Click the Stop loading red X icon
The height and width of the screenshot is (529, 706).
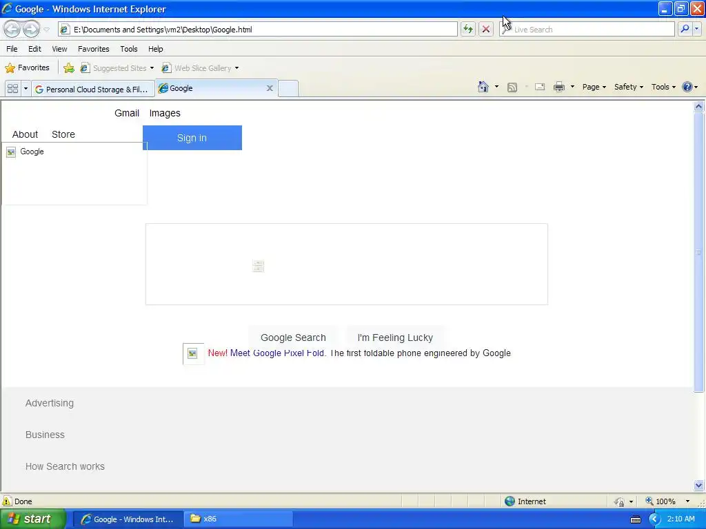(x=486, y=29)
